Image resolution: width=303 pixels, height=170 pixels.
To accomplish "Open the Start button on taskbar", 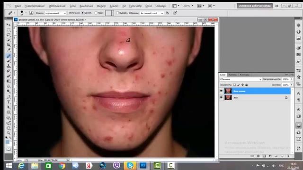I will [x=9, y=166].
